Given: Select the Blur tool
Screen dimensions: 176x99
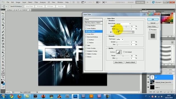Looking at the screenshot, I should pos(3,50).
